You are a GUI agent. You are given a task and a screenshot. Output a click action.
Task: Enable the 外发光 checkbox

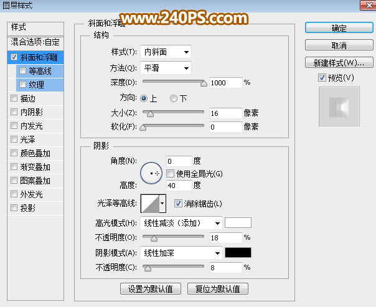coord(14,194)
